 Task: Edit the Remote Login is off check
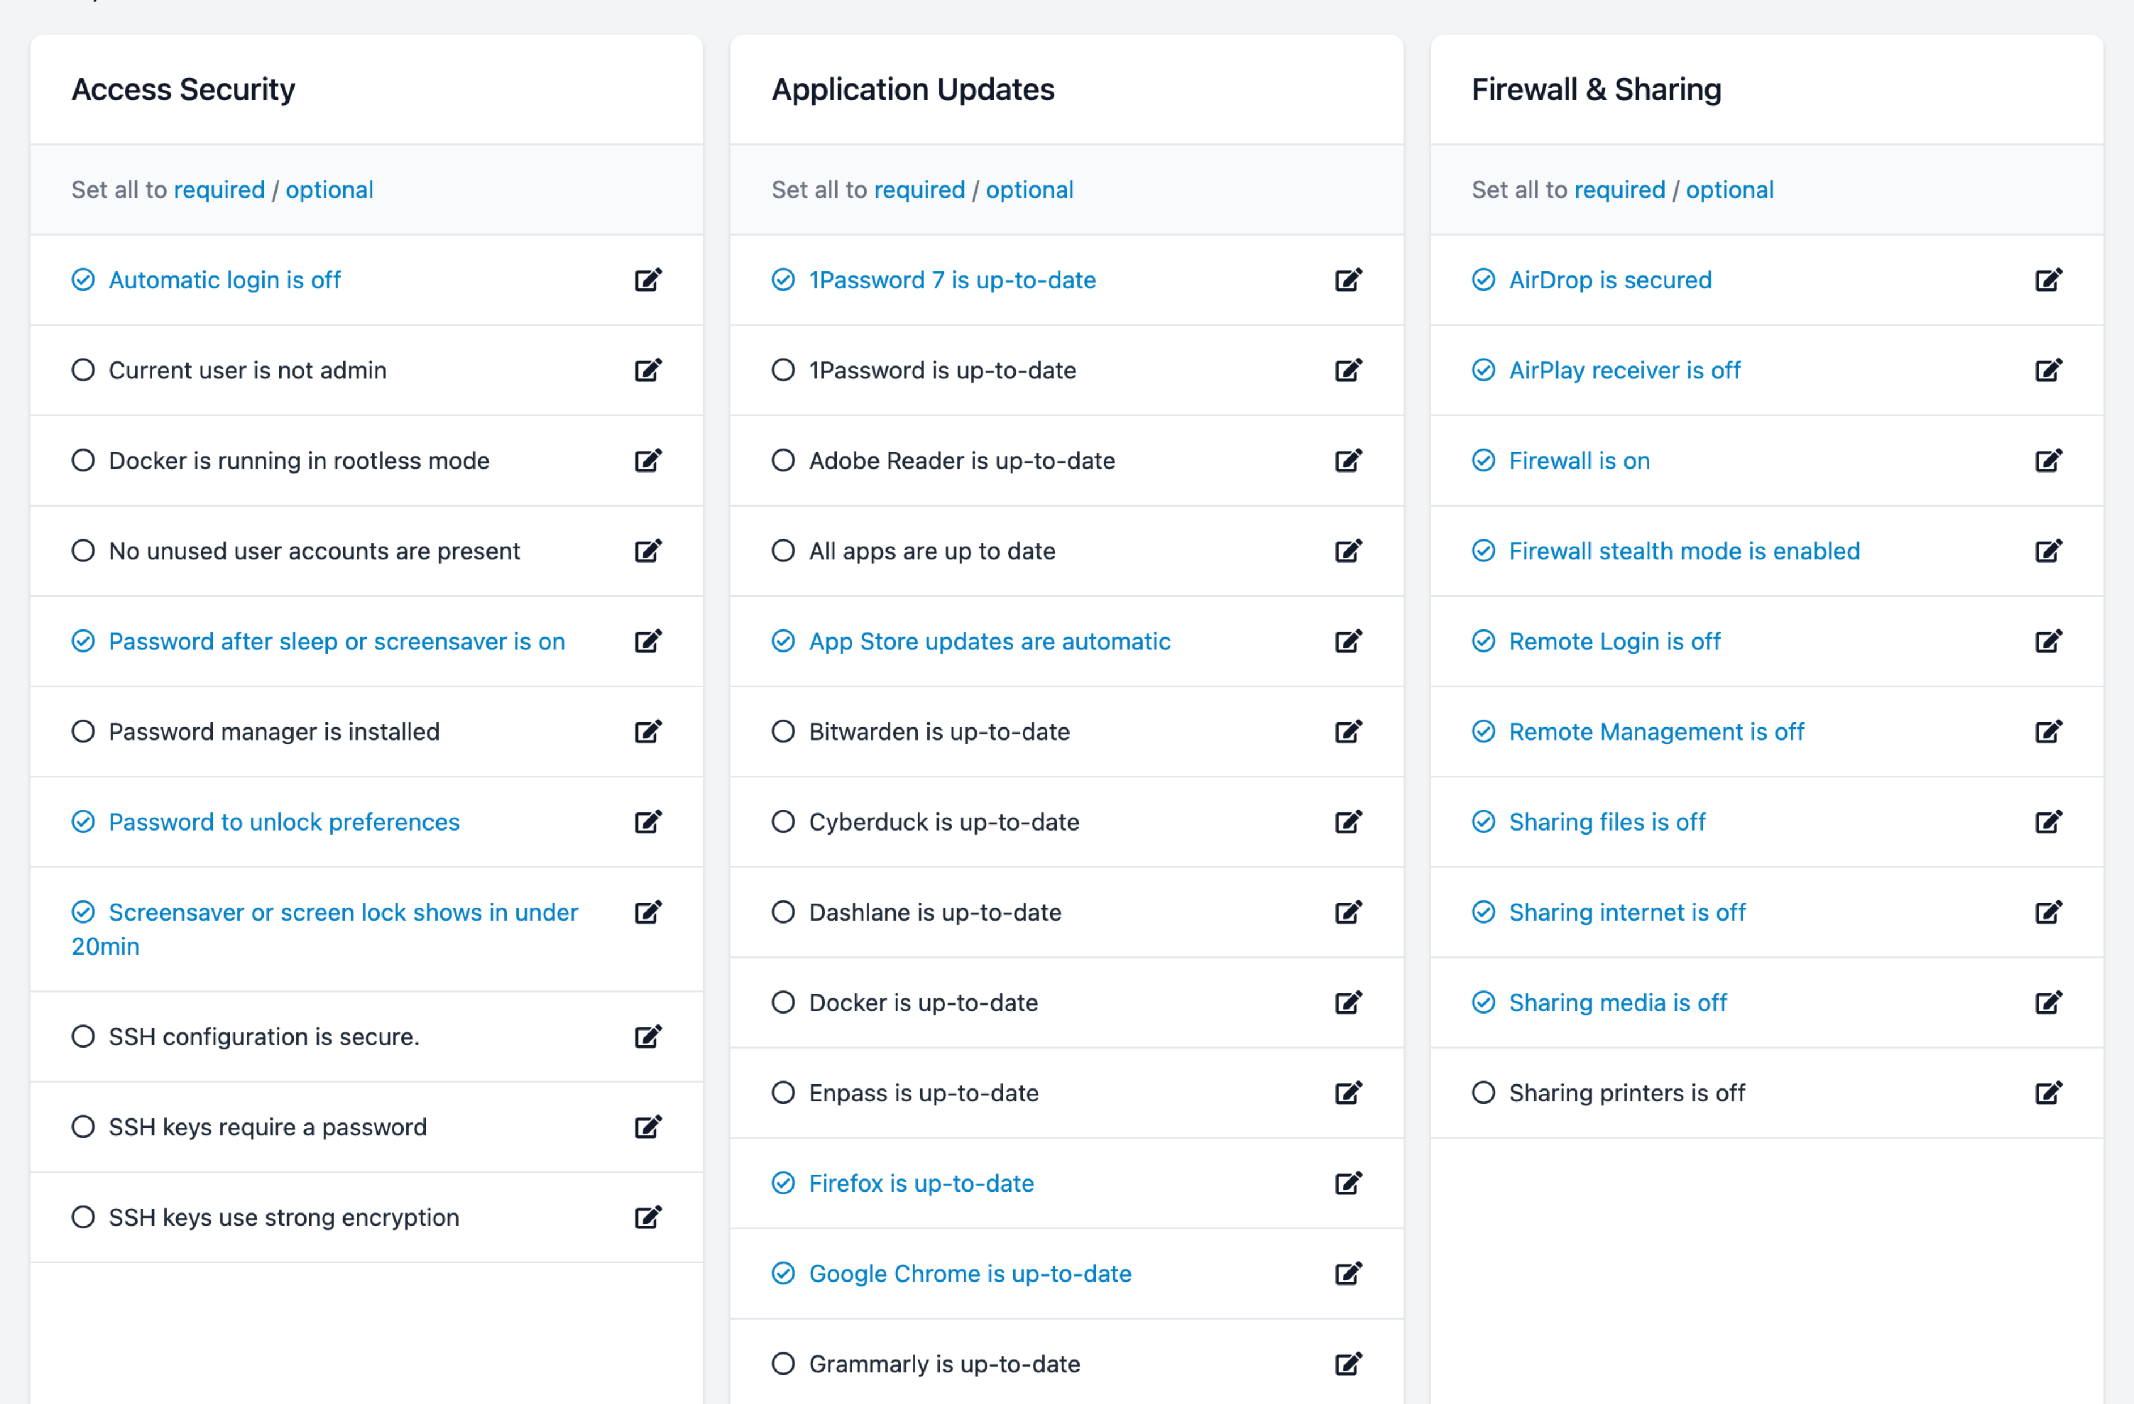[2048, 642]
